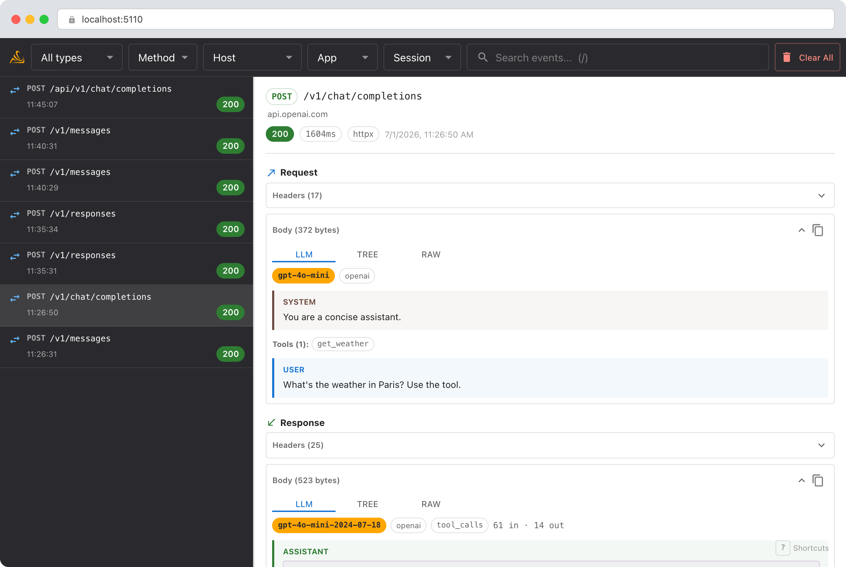Image resolution: width=846 pixels, height=567 pixels.
Task: Click exchange icon of 11:40:31 messages row
Action: coord(15,132)
